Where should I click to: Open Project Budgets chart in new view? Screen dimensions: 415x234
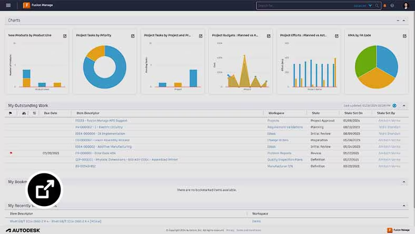pos(269,36)
